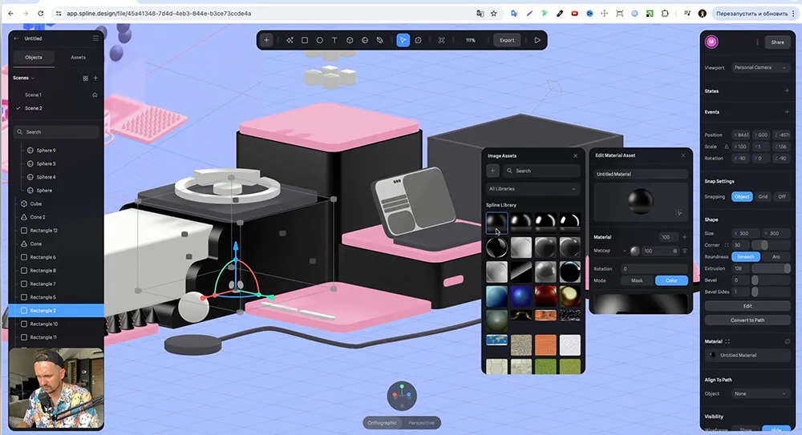Set snapping mode to Grid
This screenshot has width=802, height=435.
(763, 196)
